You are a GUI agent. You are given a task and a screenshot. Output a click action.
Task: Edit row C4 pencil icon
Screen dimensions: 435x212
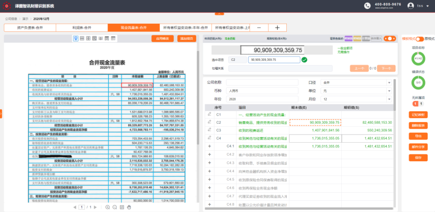(x=209, y=137)
